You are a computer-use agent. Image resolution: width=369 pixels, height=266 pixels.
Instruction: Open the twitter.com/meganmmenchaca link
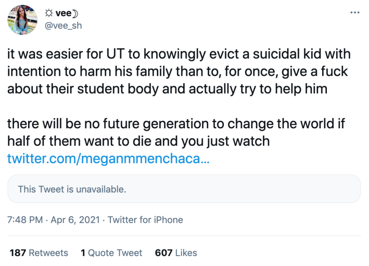108,158
